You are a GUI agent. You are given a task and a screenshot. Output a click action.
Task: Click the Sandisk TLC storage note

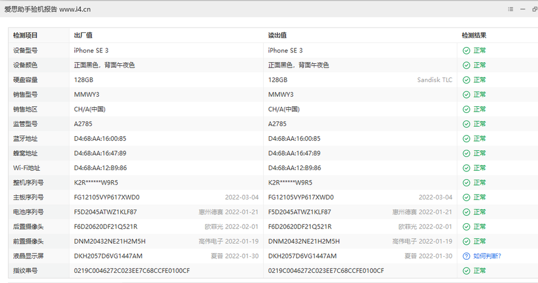click(435, 80)
